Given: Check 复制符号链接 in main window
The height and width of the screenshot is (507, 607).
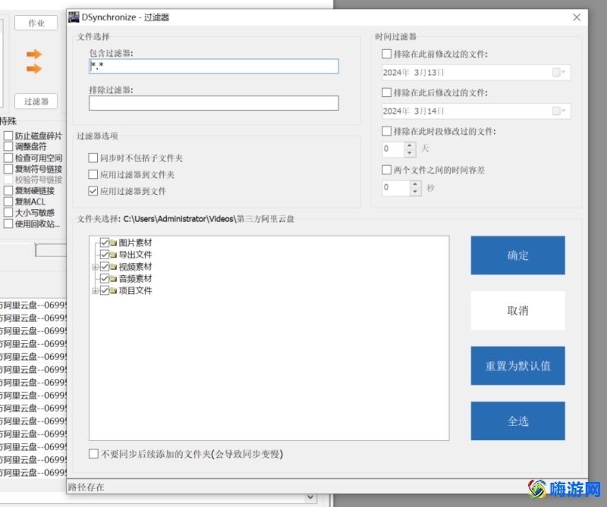Looking at the screenshot, I should pos(8,169).
